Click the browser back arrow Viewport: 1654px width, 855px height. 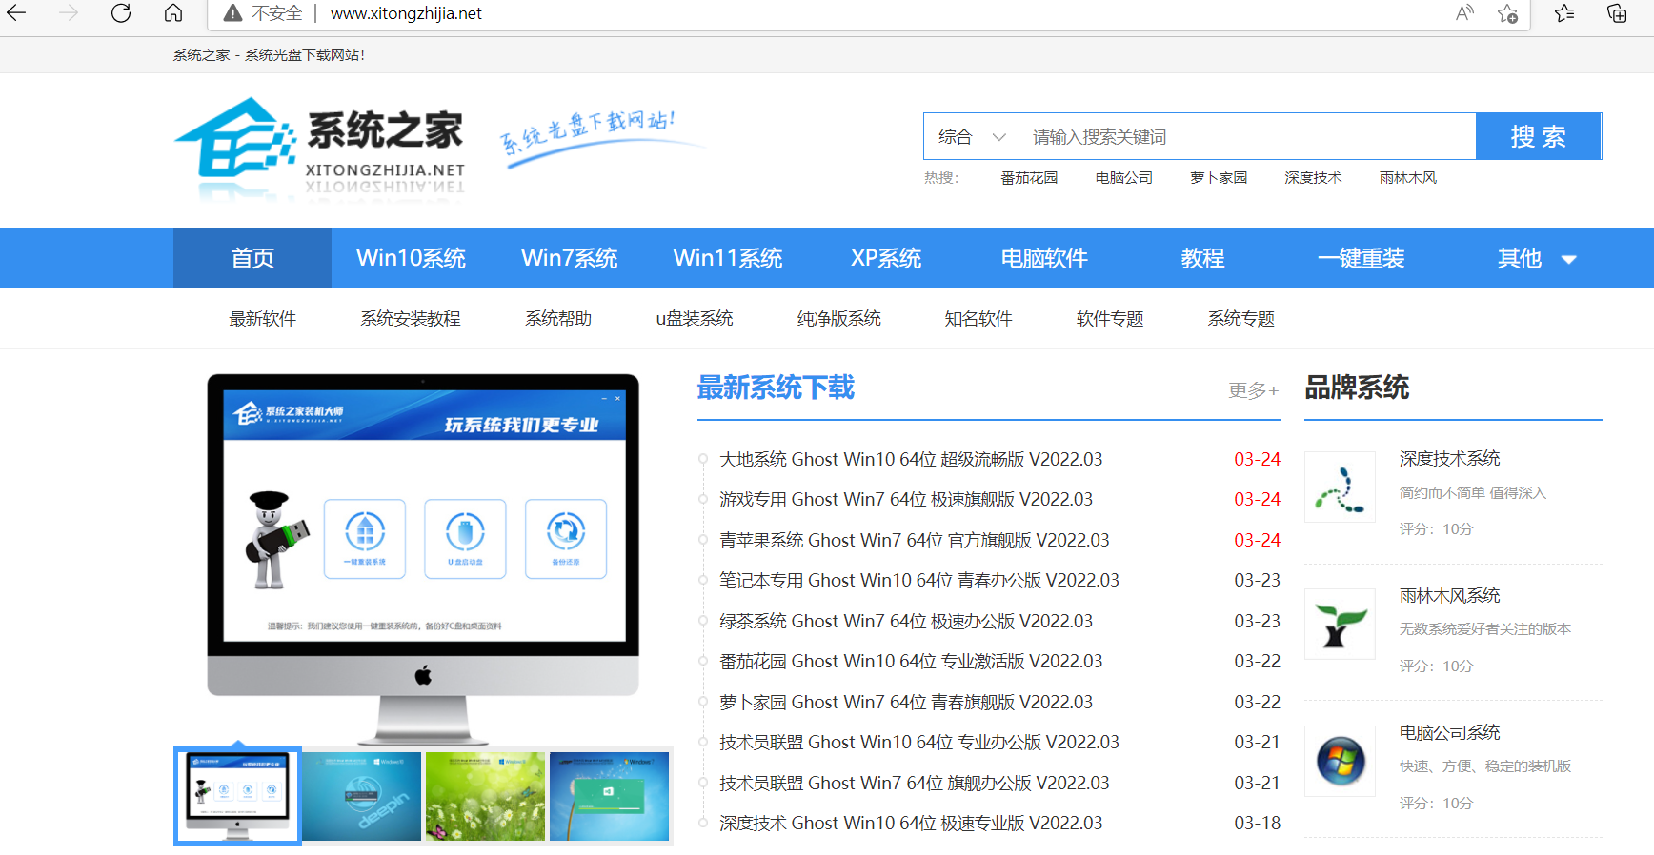tap(17, 13)
